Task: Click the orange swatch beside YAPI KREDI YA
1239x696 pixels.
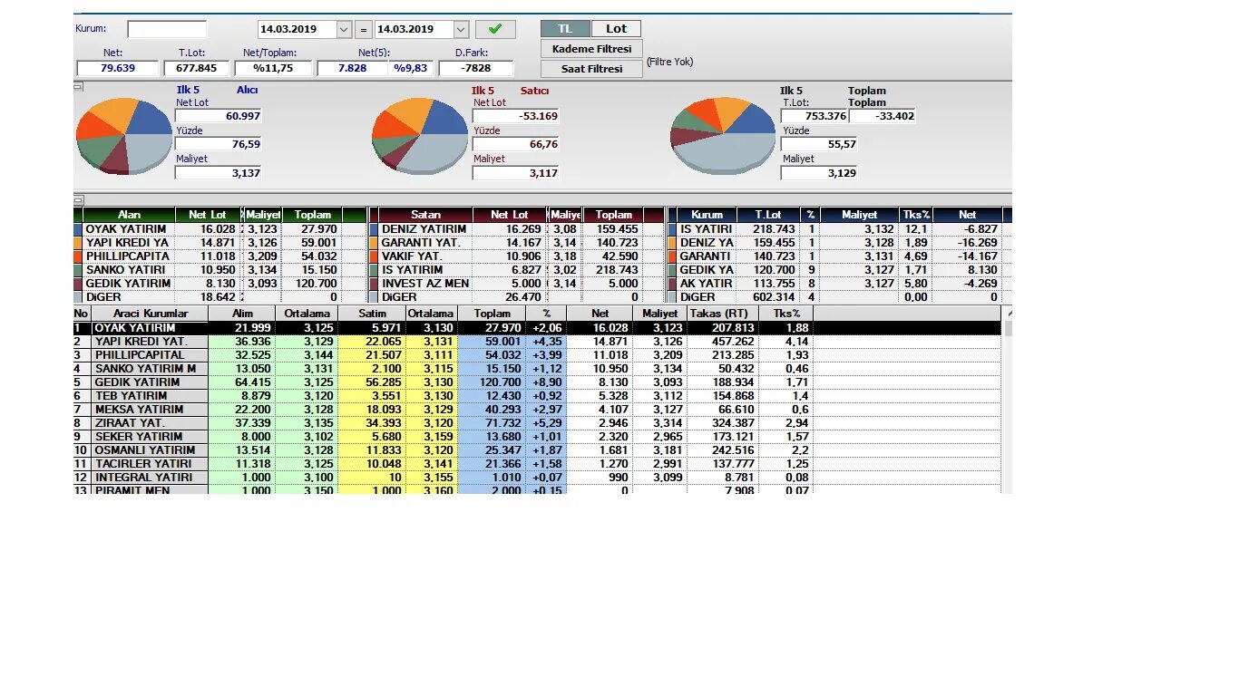Action: (x=78, y=243)
